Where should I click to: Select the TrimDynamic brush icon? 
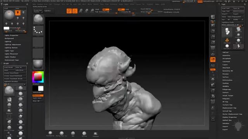(21, 122)
